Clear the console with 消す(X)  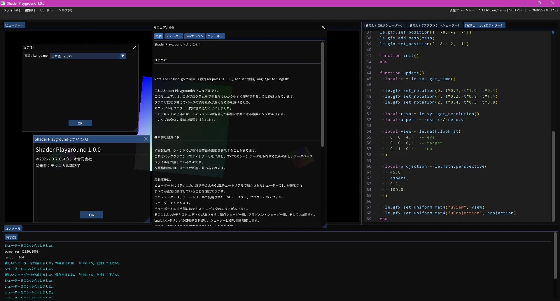[11, 237]
